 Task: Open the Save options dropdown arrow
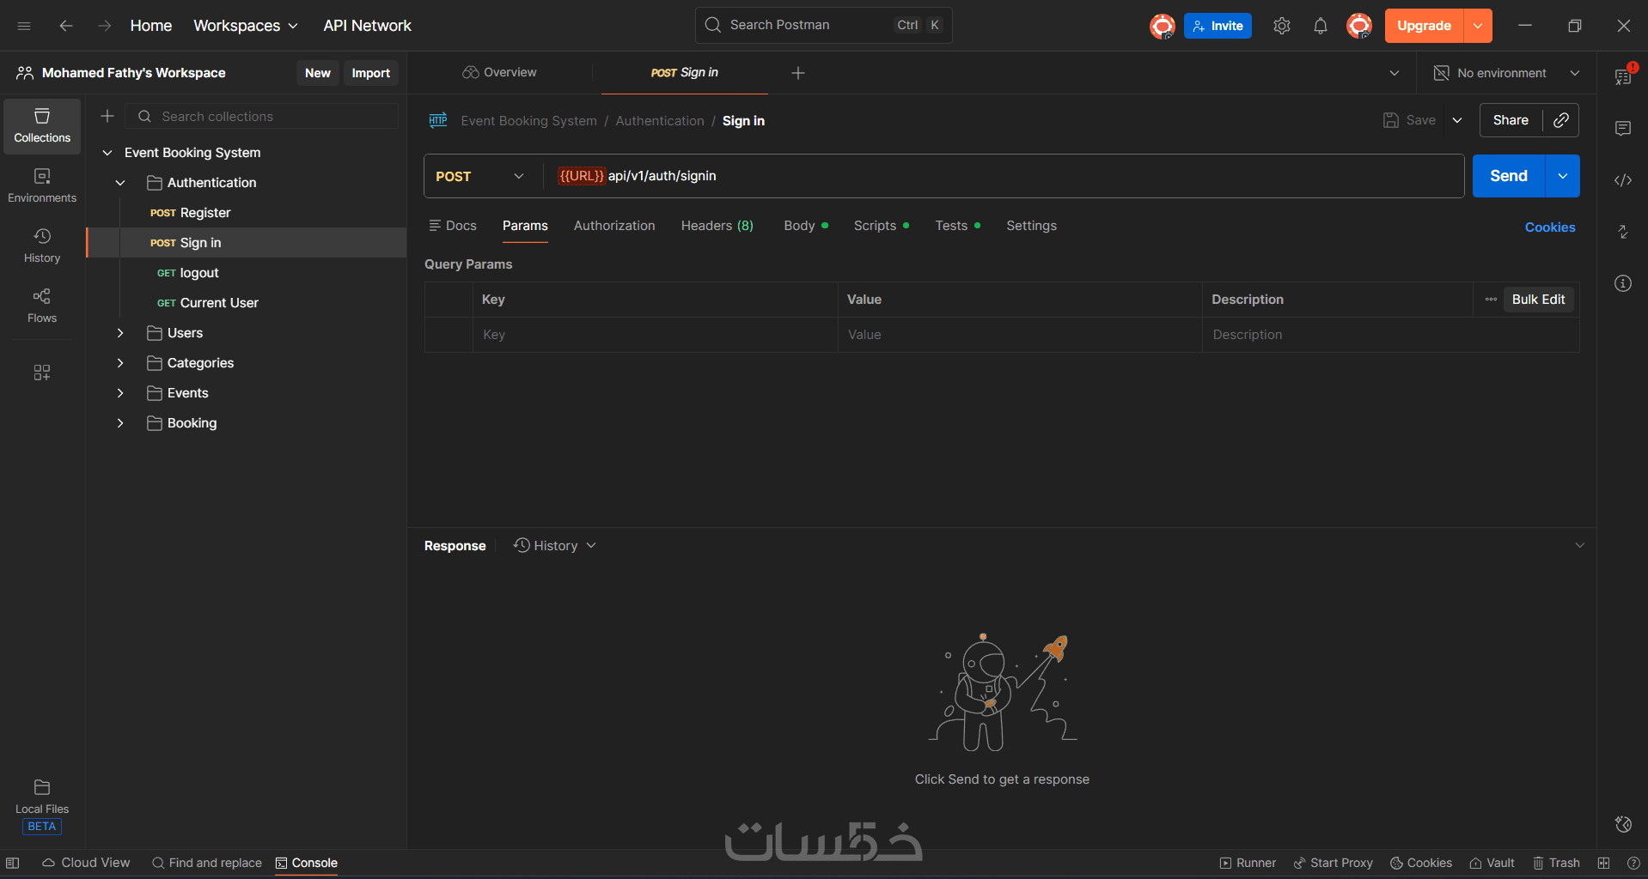1457,120
